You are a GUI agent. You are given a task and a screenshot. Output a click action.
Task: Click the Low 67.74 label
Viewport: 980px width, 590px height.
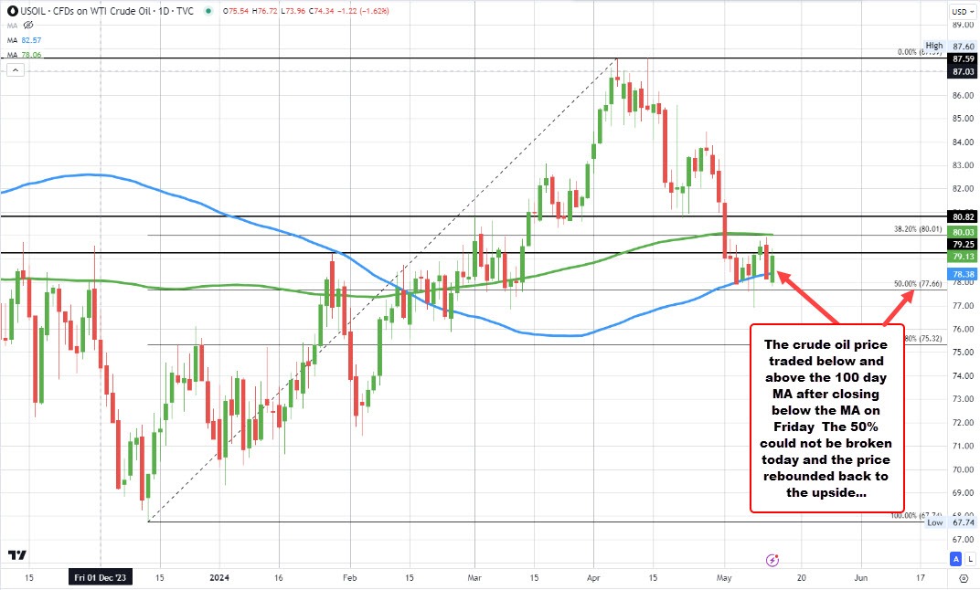[x=950, y=522]
